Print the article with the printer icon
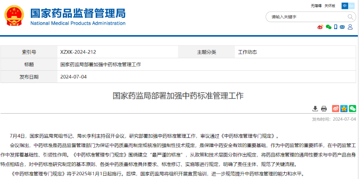The height and width of the screenshot is (179, 359). tap(324, 108)
